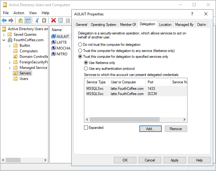Click the red Delete X icon
The height and width of the screenshot is (171, 216).
(53, 21)
